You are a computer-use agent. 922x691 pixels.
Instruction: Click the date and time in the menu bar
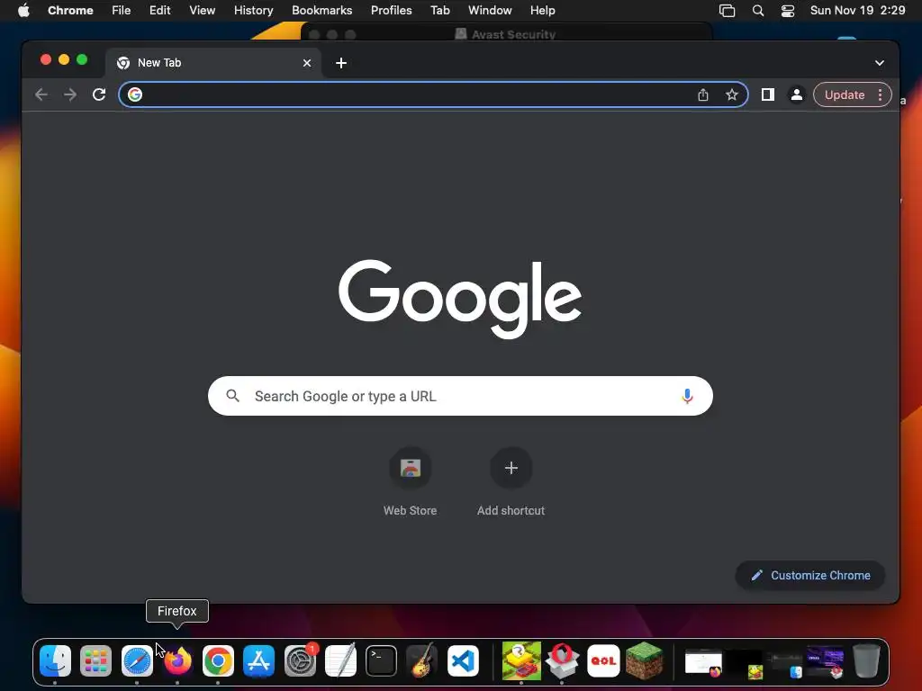coord(857,10)
